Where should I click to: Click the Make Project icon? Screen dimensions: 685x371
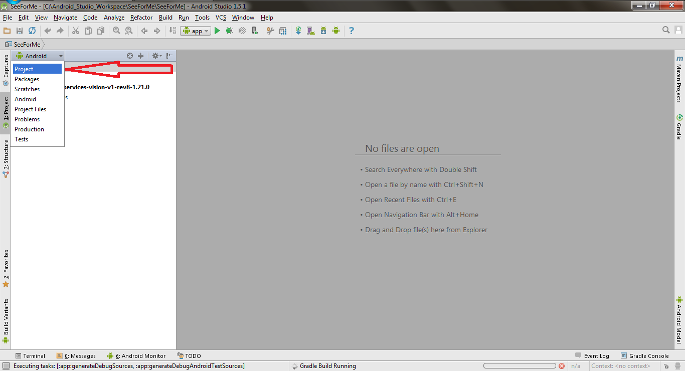(x=172, y=31)
